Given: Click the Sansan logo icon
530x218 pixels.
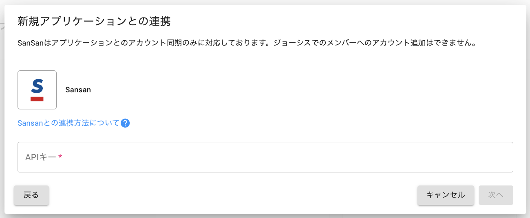Looking at the screenshot, I should pos(37,90).
